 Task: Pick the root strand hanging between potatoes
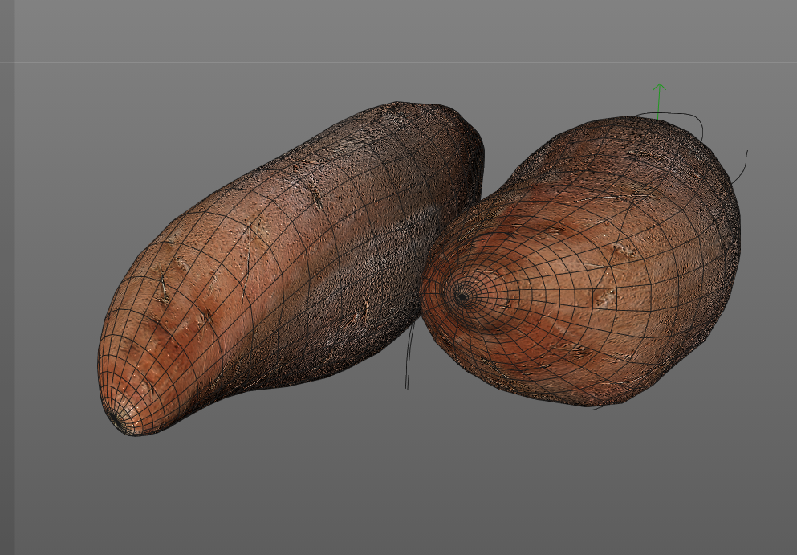click(x=409, y=355)
